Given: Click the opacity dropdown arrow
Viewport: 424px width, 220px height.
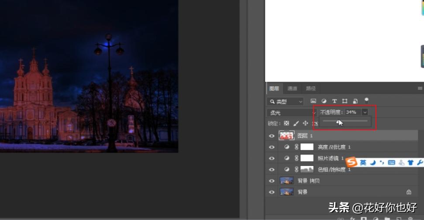Looking at the screenshot, I should point(365,112).
